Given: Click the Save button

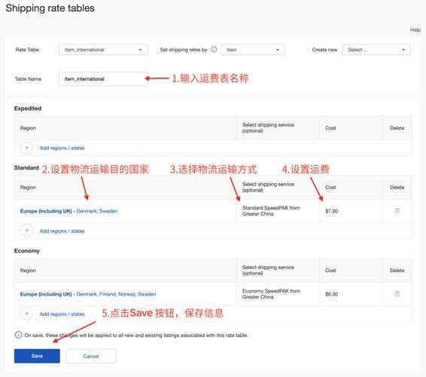Looking at the screenshot, I should tap(37, 356).
